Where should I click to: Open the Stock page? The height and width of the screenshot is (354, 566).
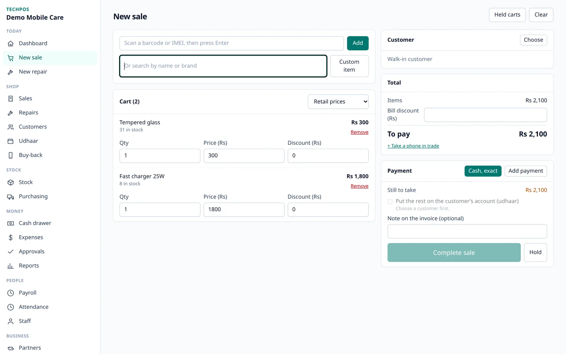click(50, 182)
